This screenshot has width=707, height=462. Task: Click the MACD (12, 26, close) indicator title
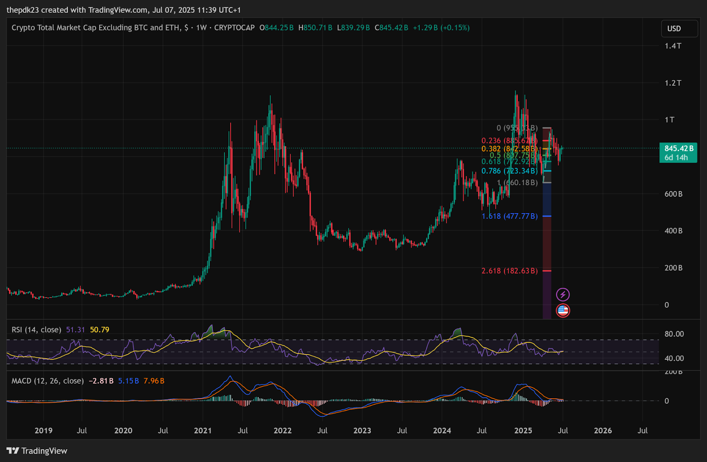(x=48, y=381)
